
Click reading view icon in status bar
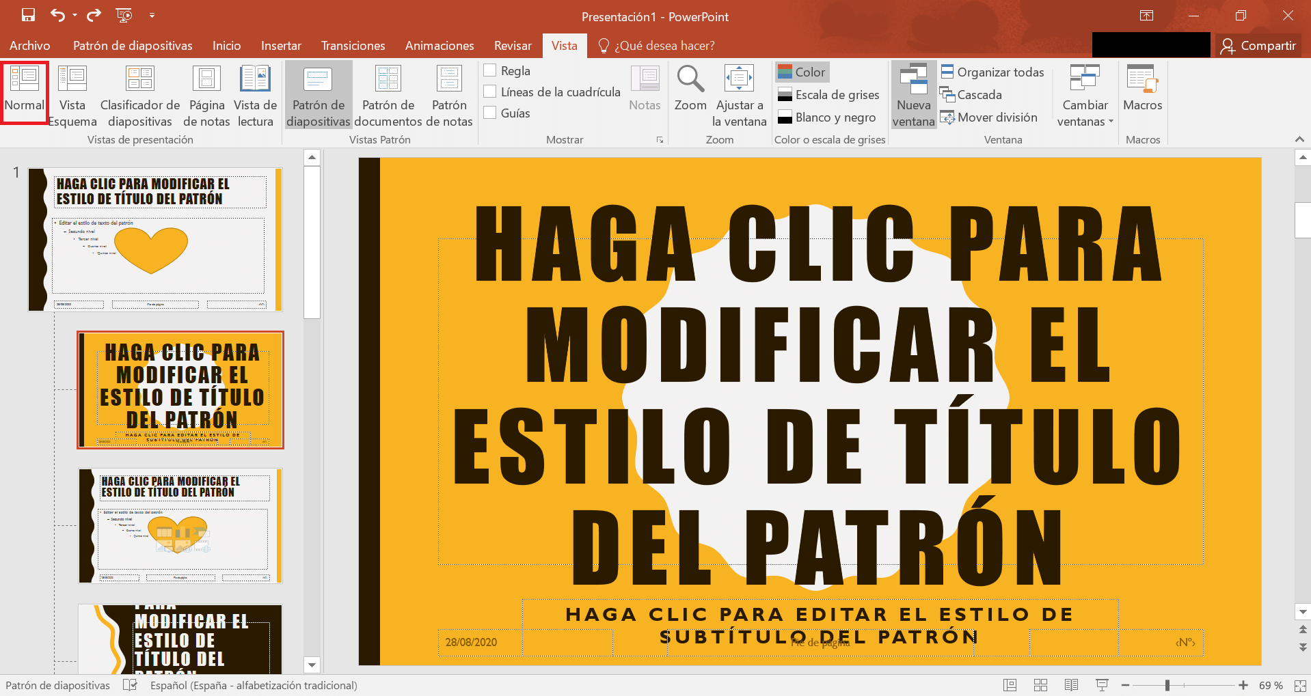(x=1071, y=685)
